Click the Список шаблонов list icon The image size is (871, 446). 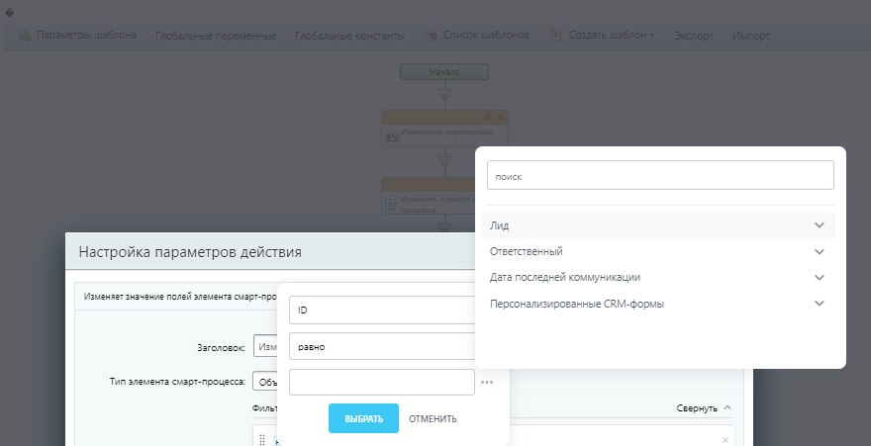pos(432,36)
